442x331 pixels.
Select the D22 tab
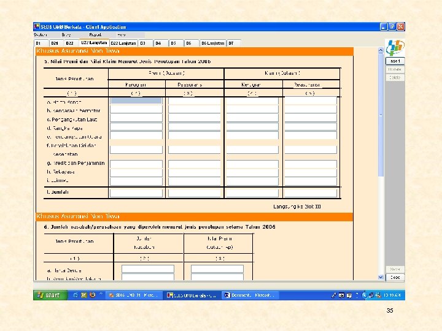click(71, 43)
